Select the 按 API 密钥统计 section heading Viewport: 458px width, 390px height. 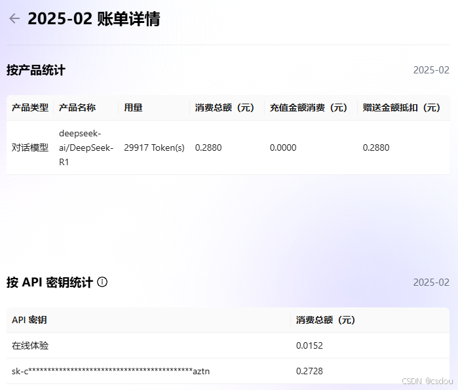[50, 283]
